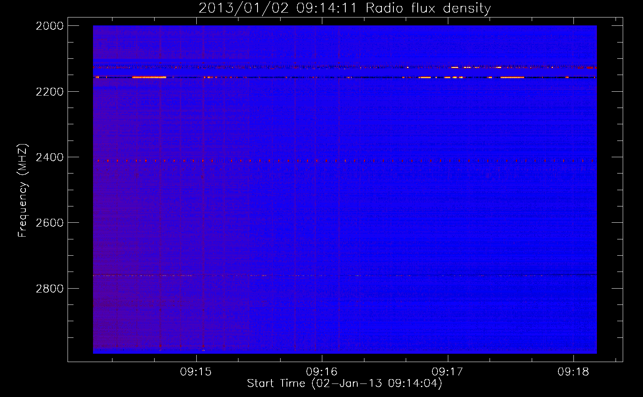Click the plot title '2013/01/02 09:14:11 Radio flux density'
This screenshot has height=397, width=643.
(345, 8)
